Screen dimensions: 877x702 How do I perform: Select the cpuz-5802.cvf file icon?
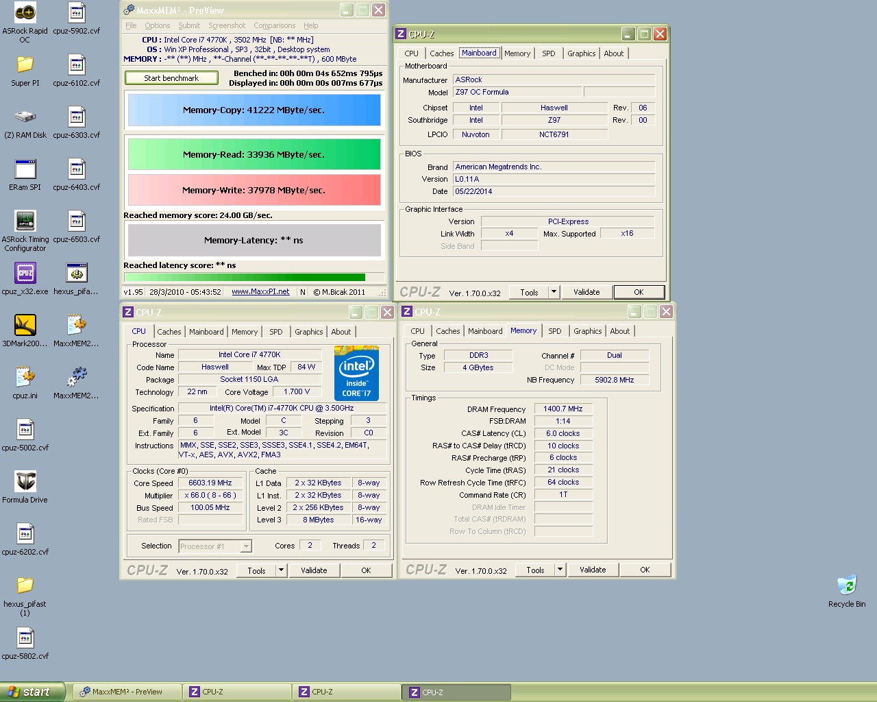25,638
